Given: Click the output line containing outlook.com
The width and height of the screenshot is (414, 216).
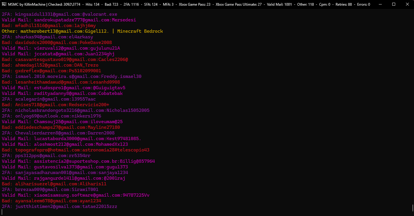Looking at the screenshot, I should [51, 116].
